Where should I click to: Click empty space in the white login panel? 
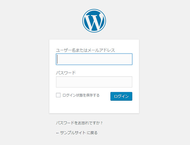point(94,107)
